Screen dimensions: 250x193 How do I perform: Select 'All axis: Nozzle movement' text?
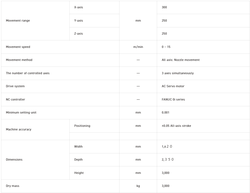click(181, 60)
